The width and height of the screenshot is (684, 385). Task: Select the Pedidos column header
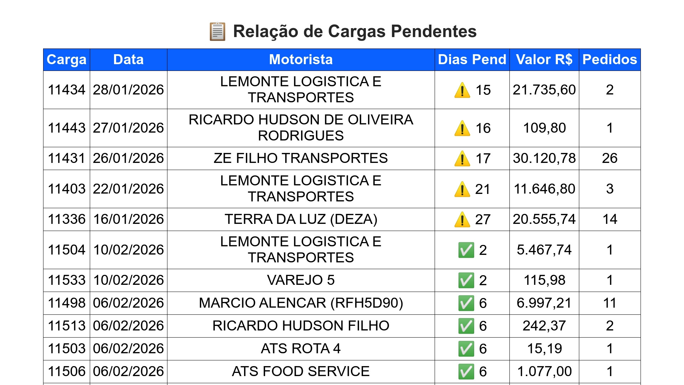(x=610, y=60)
